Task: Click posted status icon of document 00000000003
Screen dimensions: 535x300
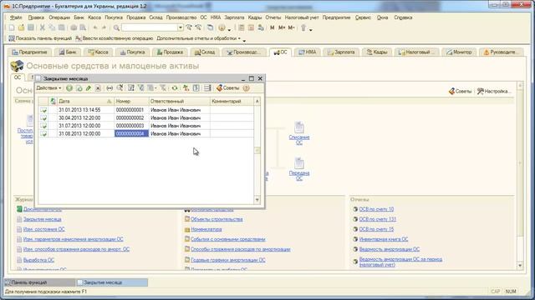Action: [x=43, y=126]
